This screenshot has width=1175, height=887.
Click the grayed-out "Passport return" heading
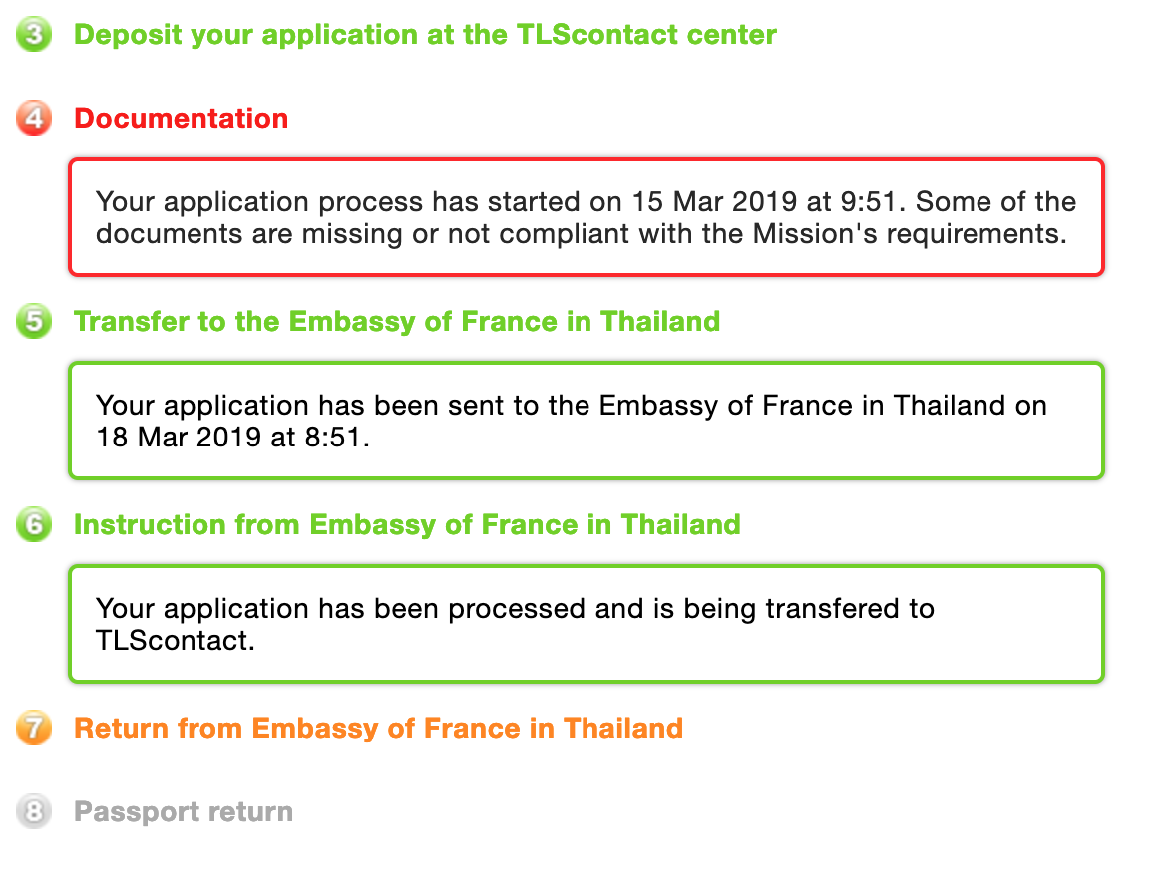click(x=184, y=812)
